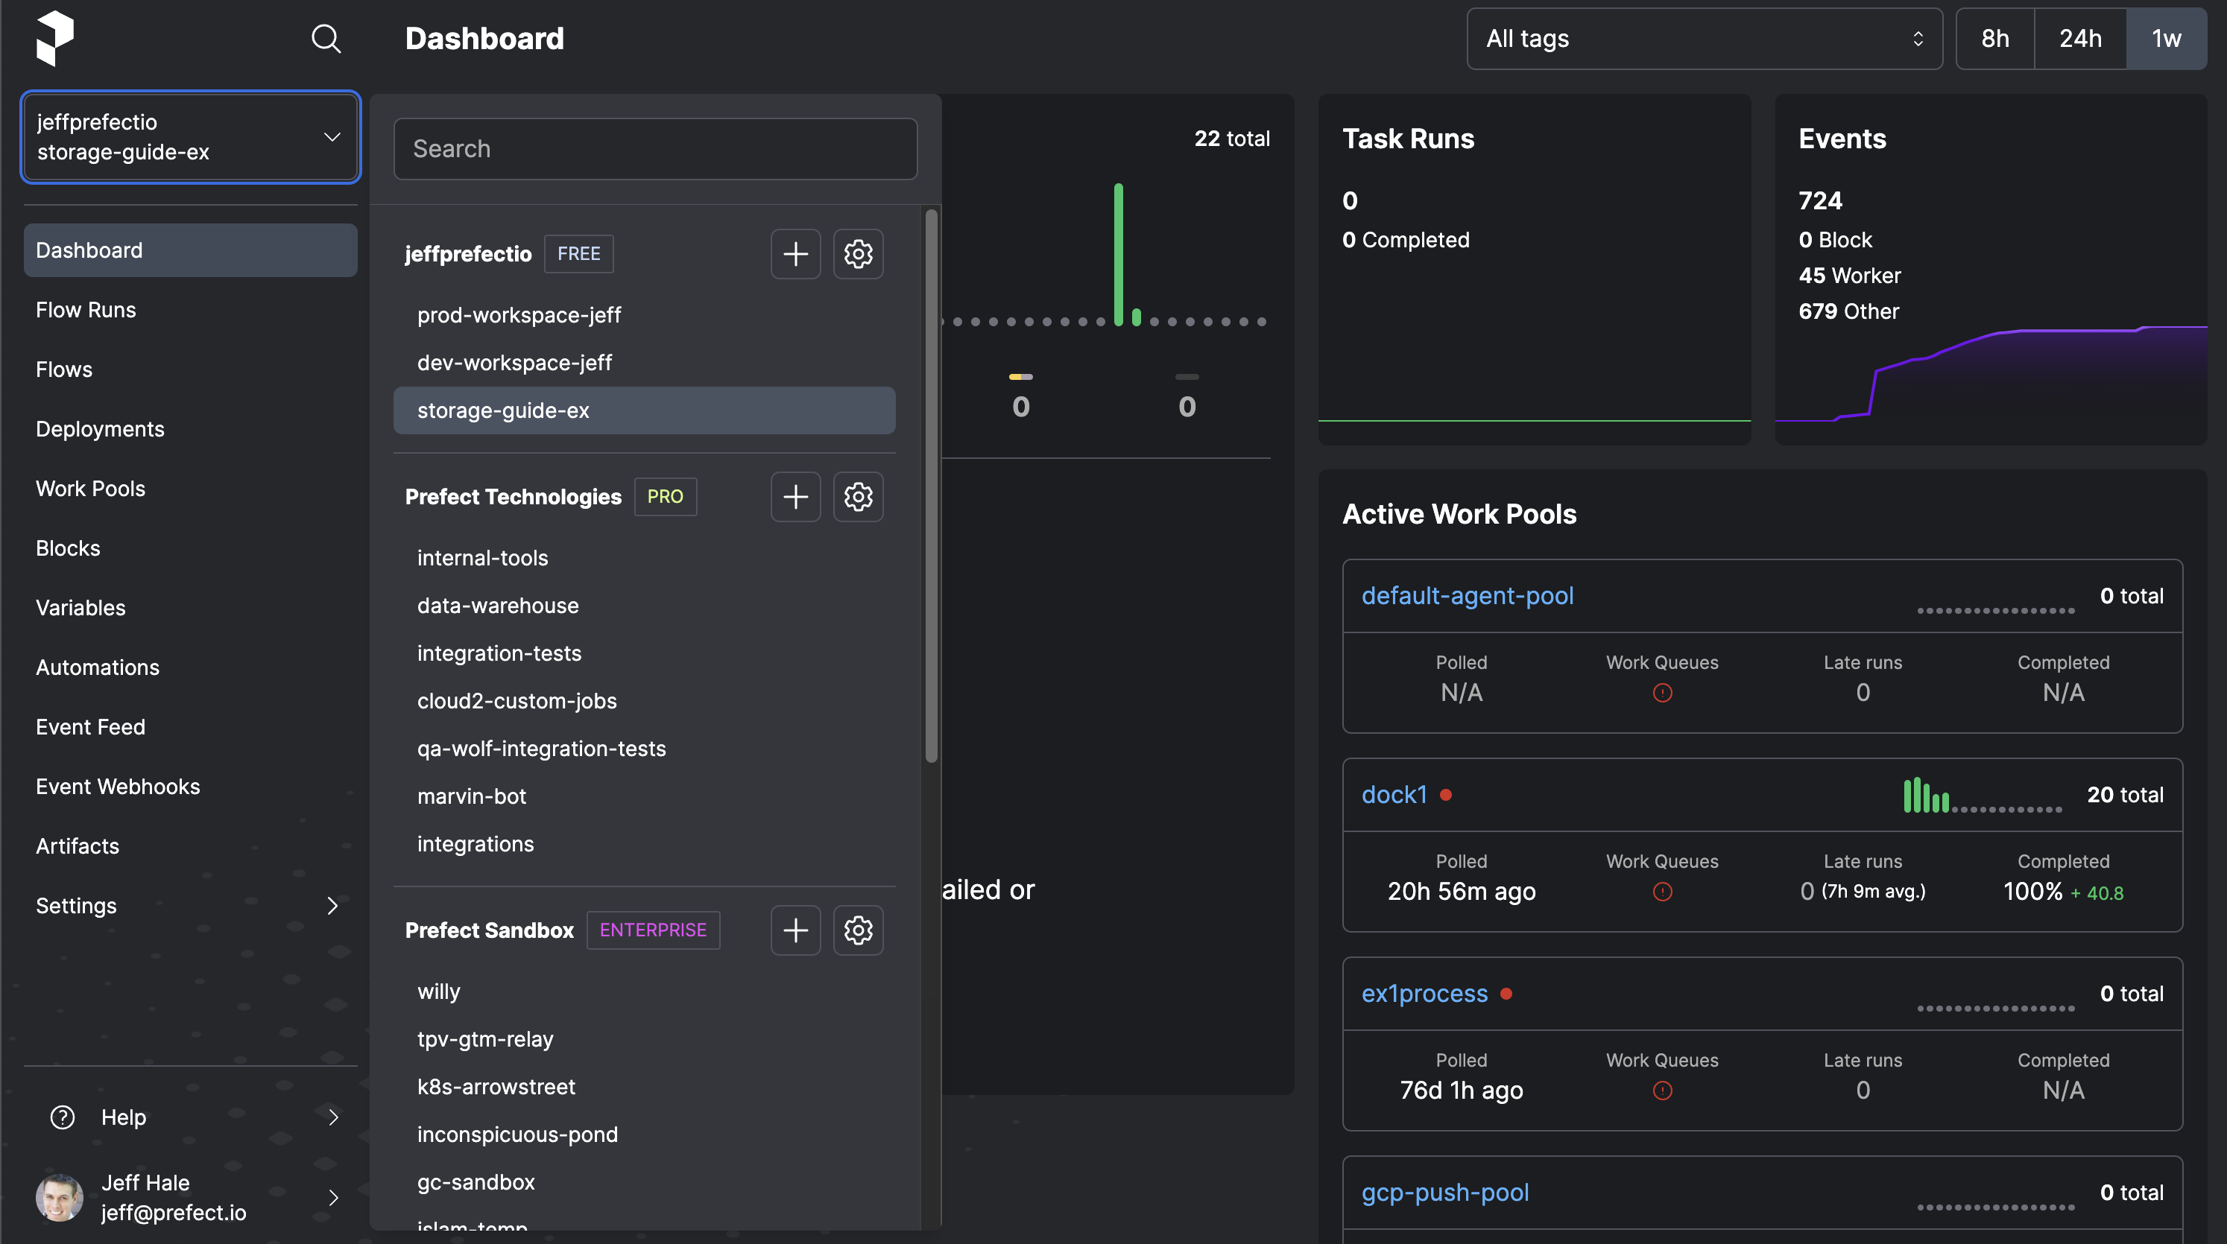Switch to dev-workspace-jeff workspace
The width and height of the screenshot is (2227, 1244).
644,363
